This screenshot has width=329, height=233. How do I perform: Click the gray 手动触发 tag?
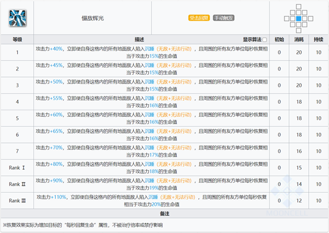223,18
